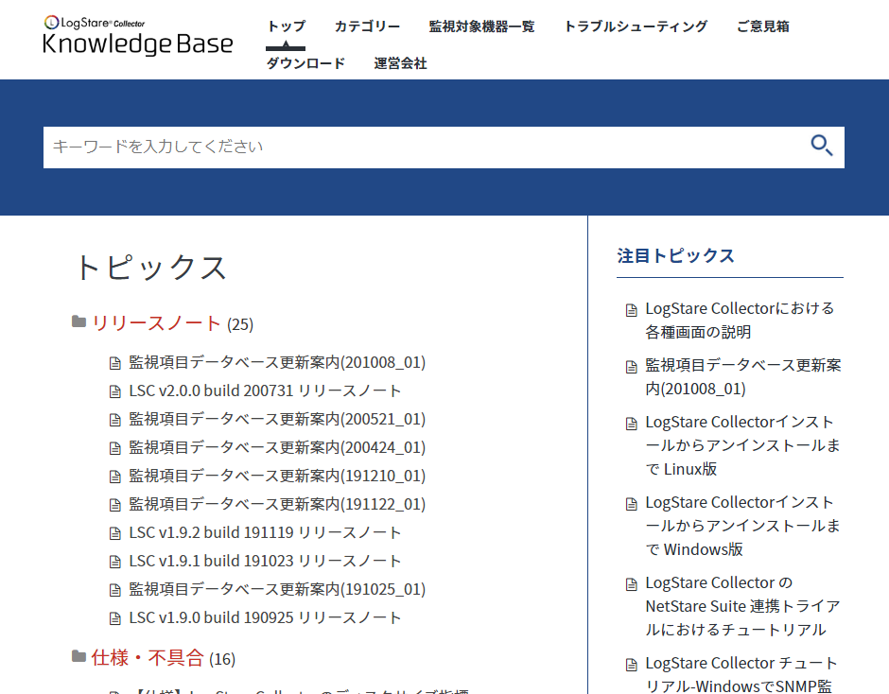Click folder icon beside リリースノート

click(78, 322)
